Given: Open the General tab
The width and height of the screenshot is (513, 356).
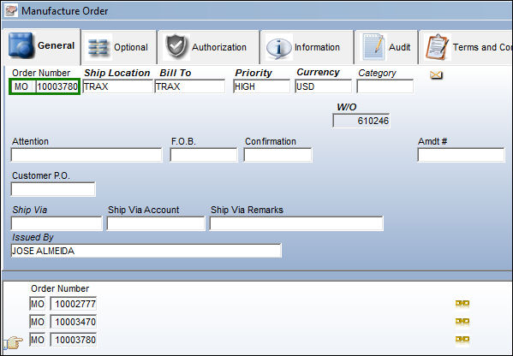Looking at the screenshot, I should click(41, 46).
